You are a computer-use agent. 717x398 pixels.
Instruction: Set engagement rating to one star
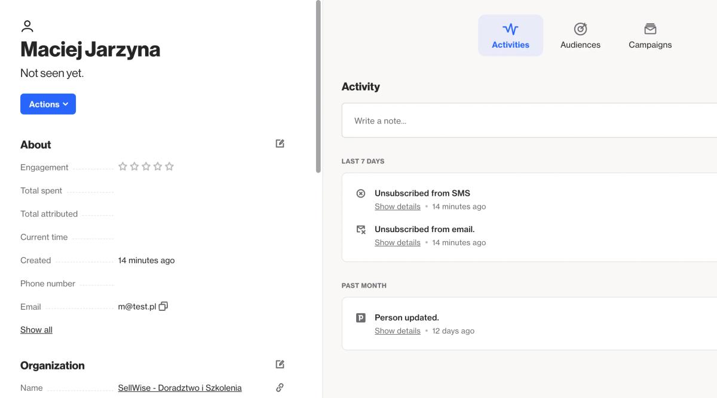pos(122,166)
